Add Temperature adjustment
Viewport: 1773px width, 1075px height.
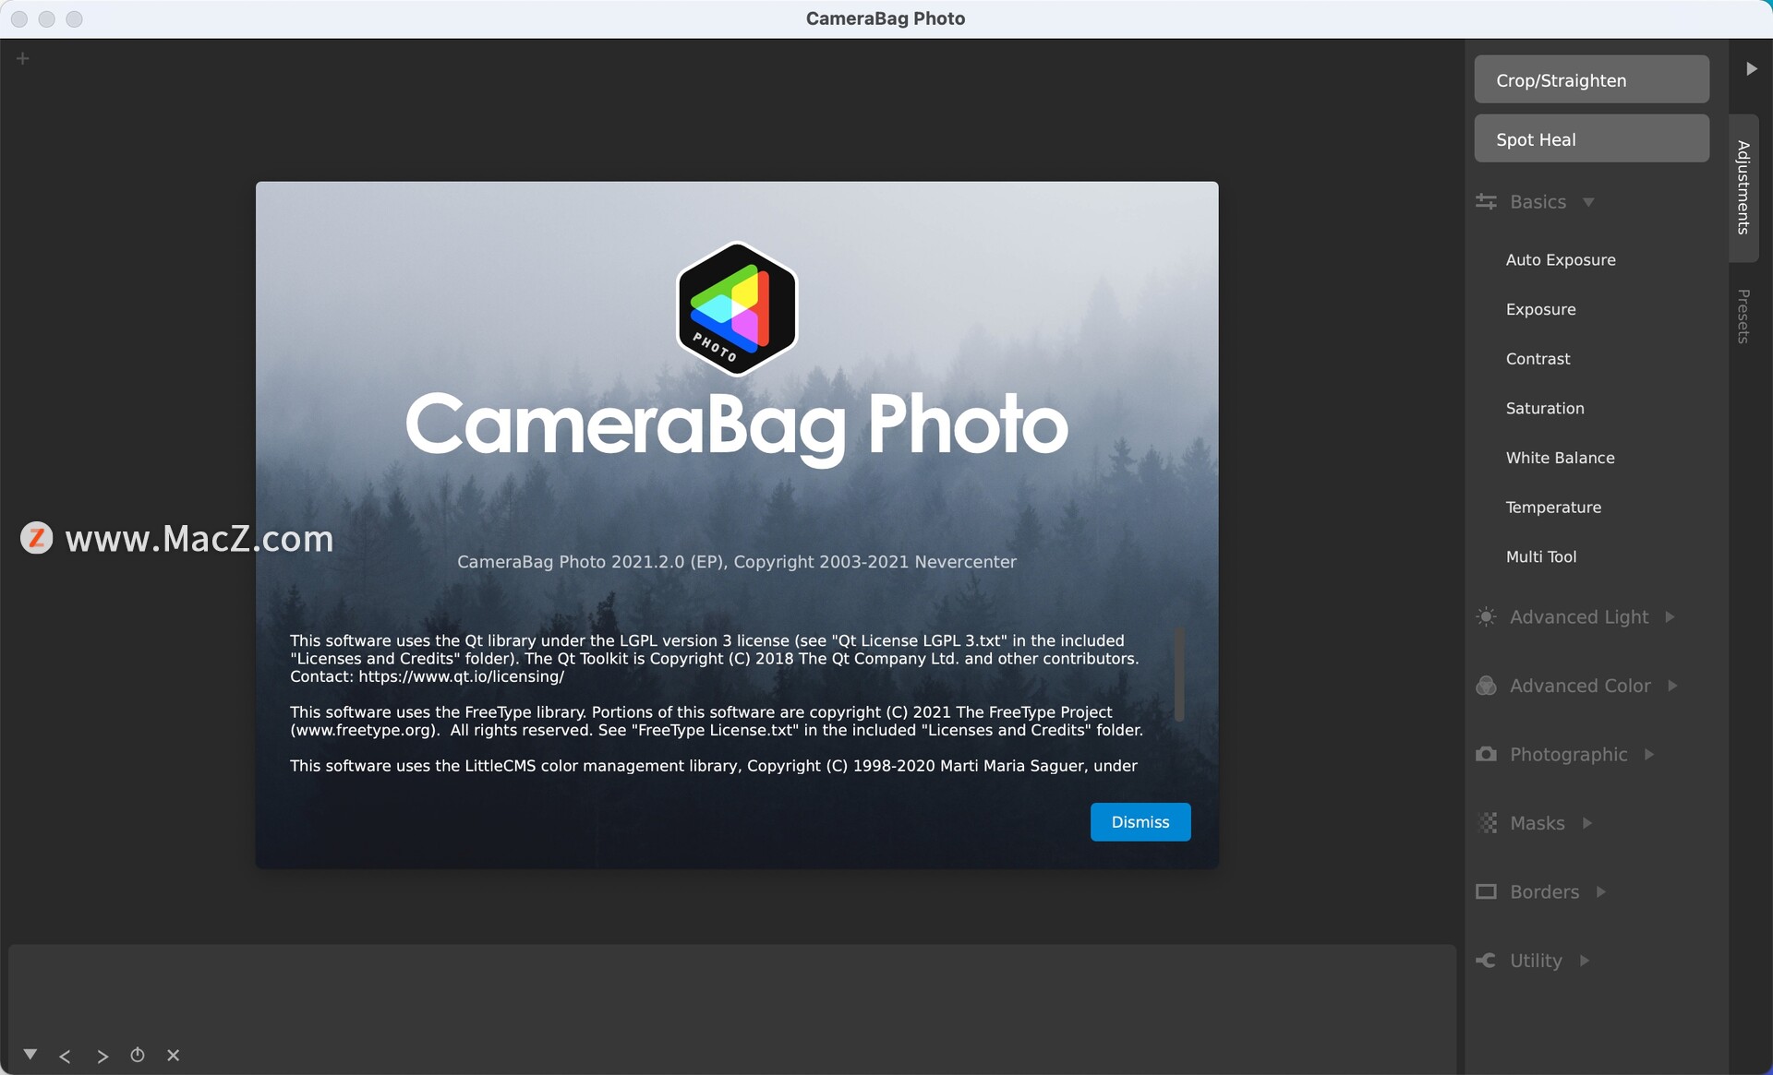coord(1553,508)
